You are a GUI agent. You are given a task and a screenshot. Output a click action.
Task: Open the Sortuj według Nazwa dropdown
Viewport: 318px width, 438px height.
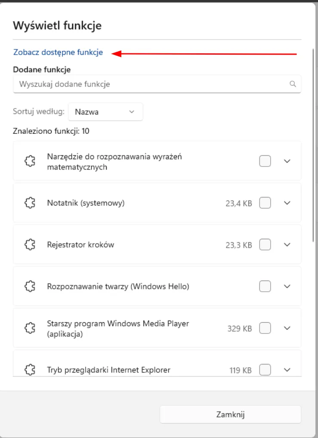(x=105, y=112)
